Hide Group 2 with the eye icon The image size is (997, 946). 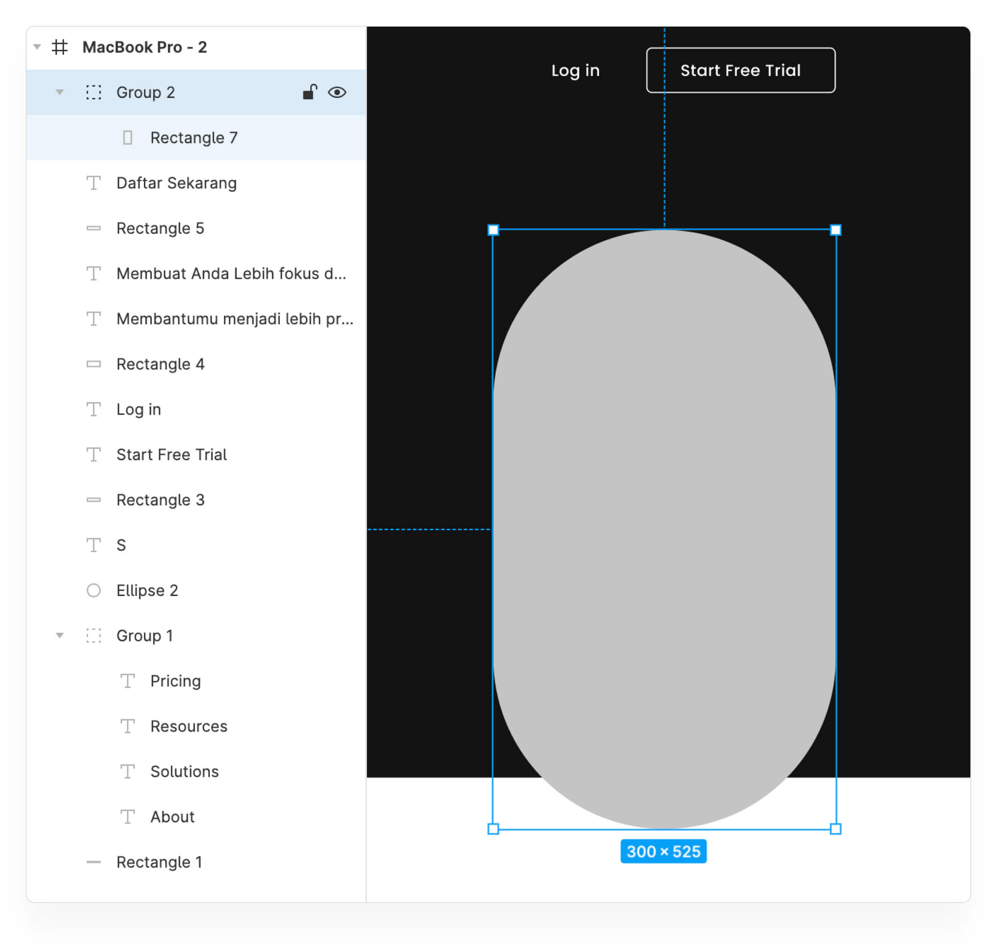click(x=337, y=92)
